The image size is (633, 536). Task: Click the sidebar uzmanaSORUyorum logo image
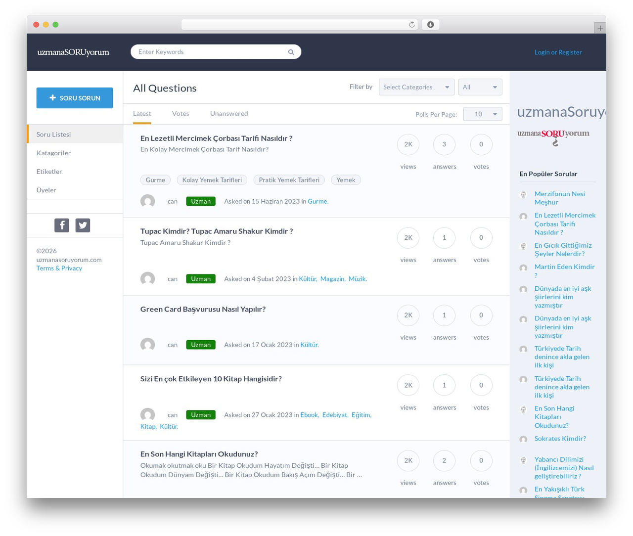pyautogui.click(x=553, y=137)
